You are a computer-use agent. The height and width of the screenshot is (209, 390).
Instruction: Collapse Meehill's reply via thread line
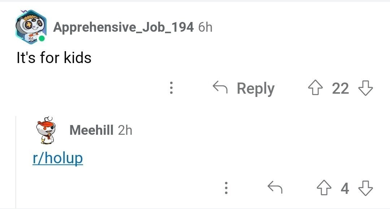pyautogui.click(x=16, y=162)
